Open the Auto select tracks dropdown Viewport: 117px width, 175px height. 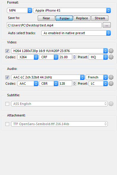click(x=76, y=33)
